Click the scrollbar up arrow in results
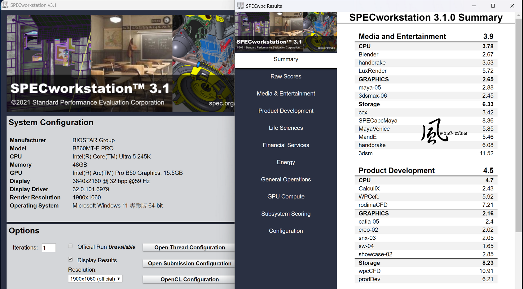The image size is (523, 289). (518, 15)
